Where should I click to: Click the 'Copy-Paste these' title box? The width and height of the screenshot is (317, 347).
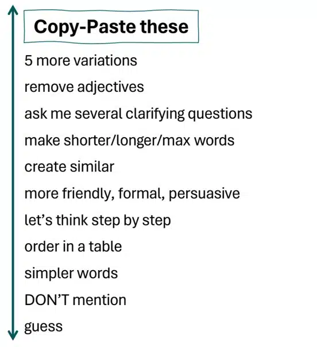111,26
